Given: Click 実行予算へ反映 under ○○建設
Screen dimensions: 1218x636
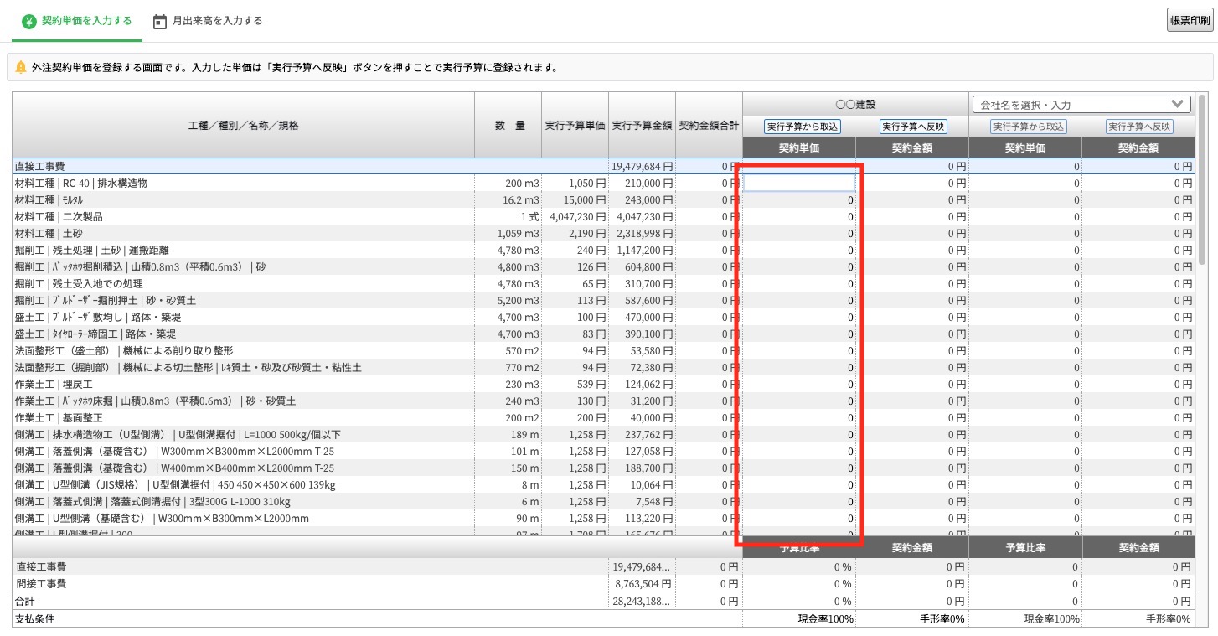Looking at the screenshot, I should 913,127.
